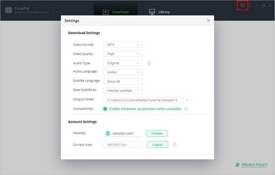
Task: Click the Audio Type info icon
Action: 149,63
